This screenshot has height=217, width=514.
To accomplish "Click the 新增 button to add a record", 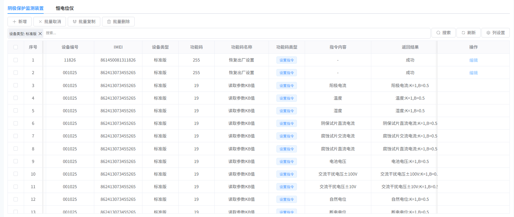I will [x=20, y=22].
